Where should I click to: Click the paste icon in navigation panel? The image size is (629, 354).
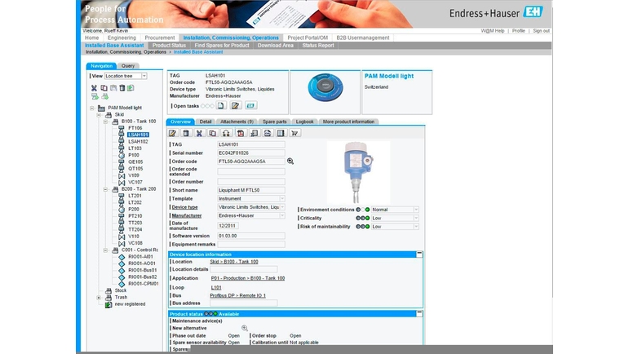point(113,88)
